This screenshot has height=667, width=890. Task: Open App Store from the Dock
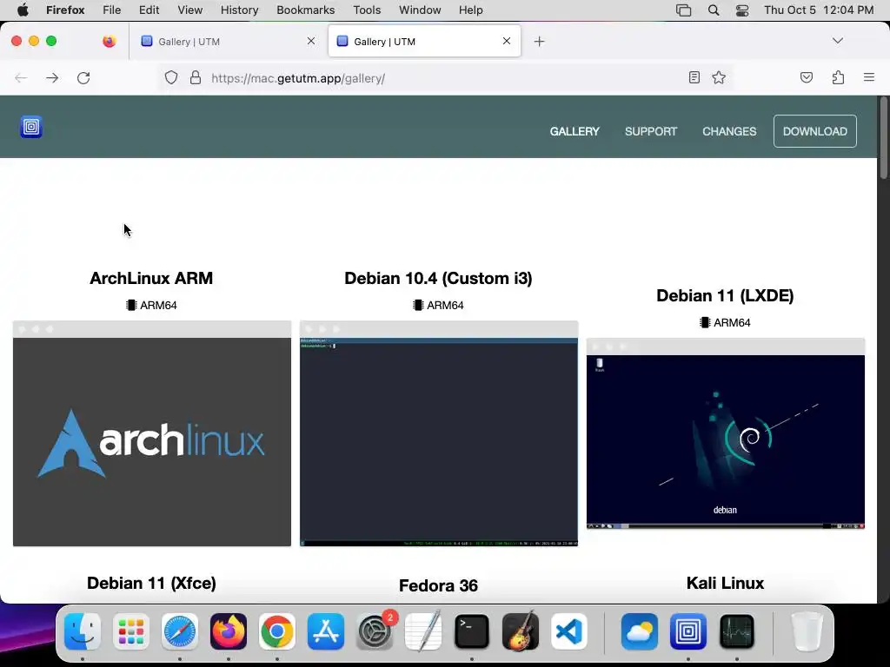coord(326,631)
